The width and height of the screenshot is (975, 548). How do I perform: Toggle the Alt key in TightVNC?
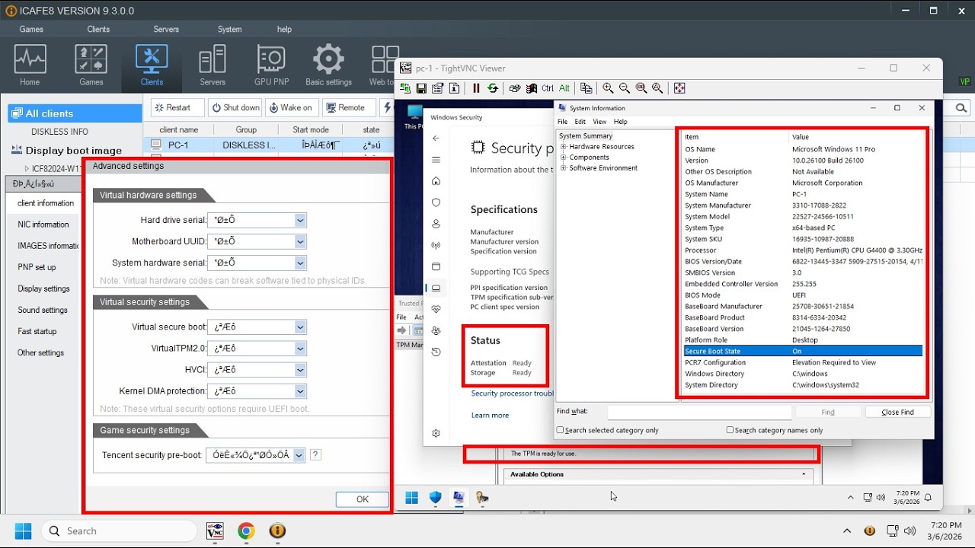point(564,88)
